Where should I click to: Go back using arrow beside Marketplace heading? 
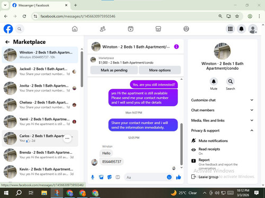click(7, 42)
